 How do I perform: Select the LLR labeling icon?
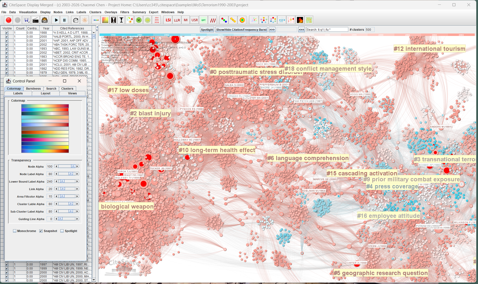click(177, 20)
